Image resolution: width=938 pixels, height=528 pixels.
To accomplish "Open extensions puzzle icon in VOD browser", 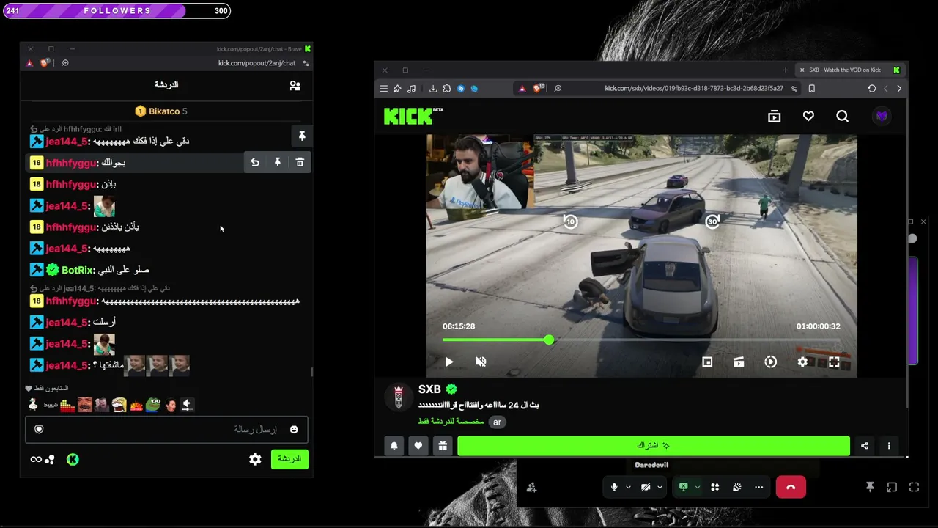I will 447,89.
